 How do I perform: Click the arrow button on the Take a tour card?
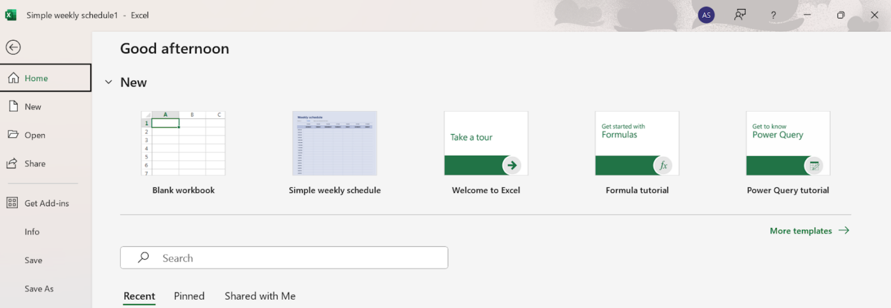[x=512, y=166]
